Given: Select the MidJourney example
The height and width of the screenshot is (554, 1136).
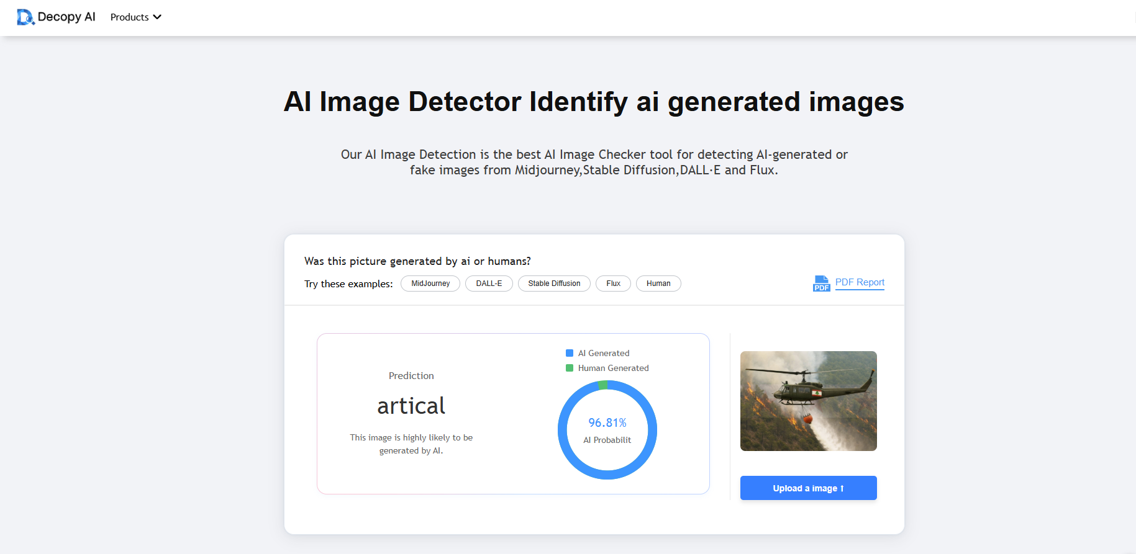Looking at the screenshot, I should point(430,284).
